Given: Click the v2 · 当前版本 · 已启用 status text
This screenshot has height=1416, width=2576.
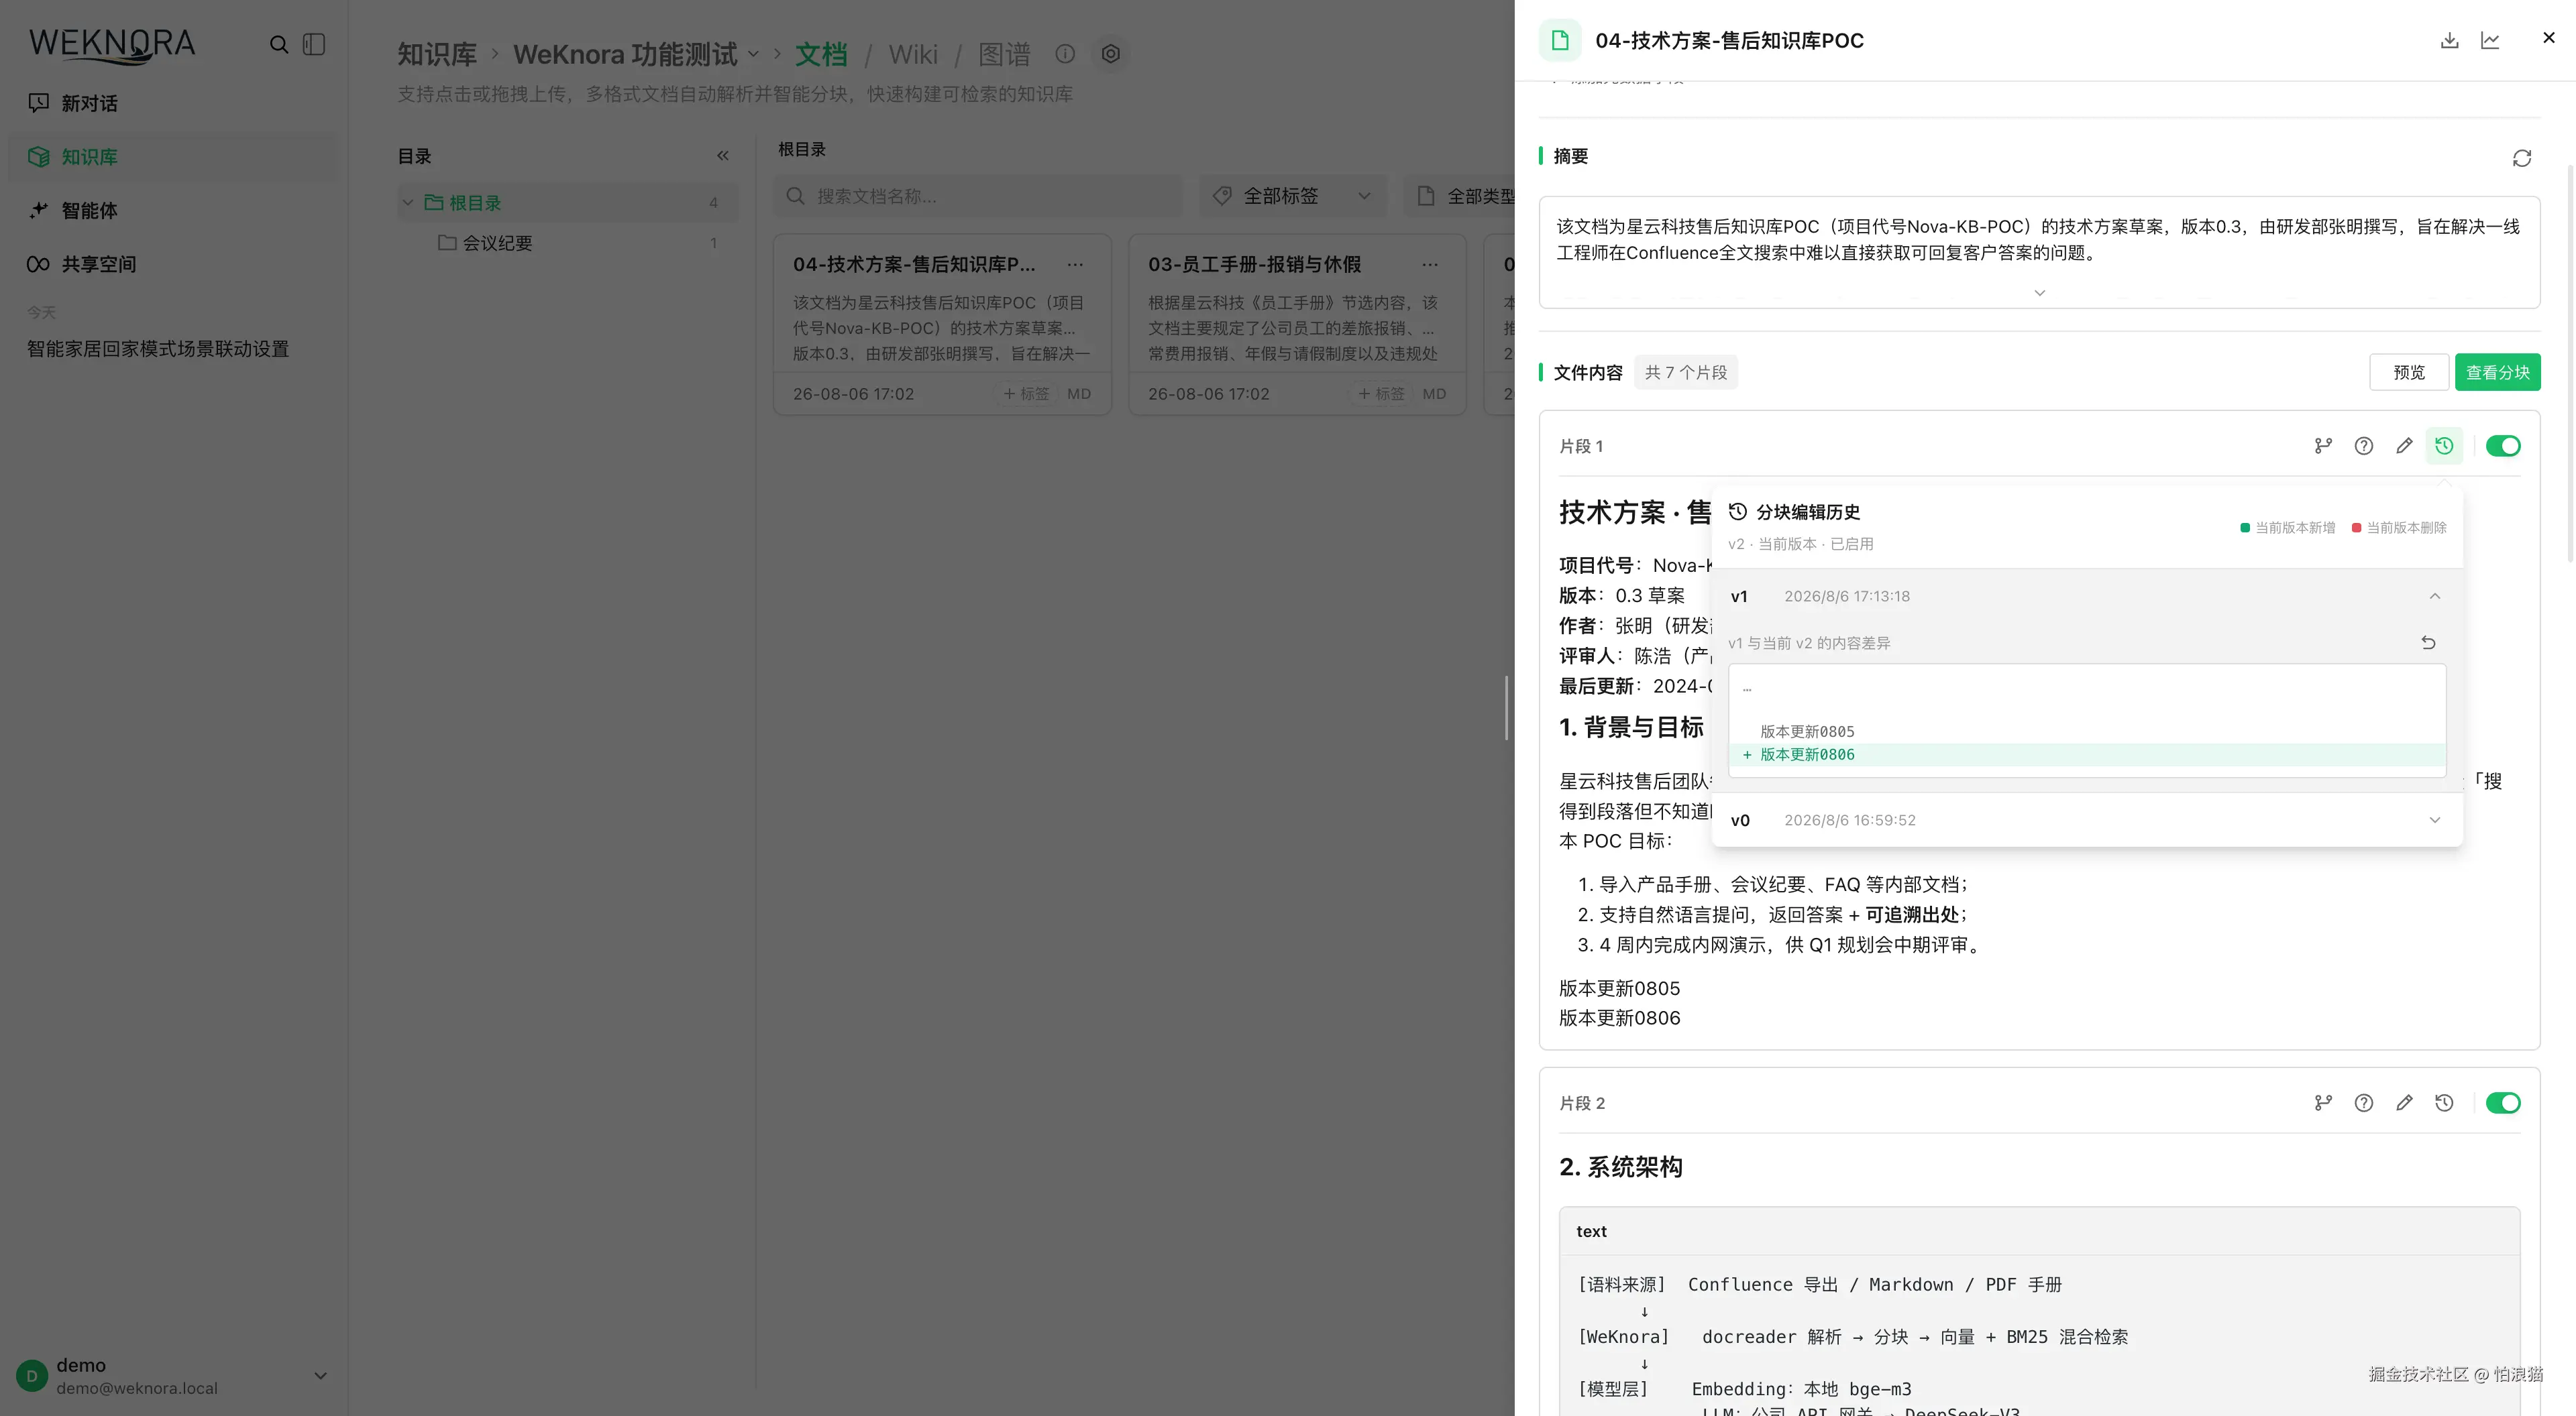Looking at the screenshot, I should 1800,544.
